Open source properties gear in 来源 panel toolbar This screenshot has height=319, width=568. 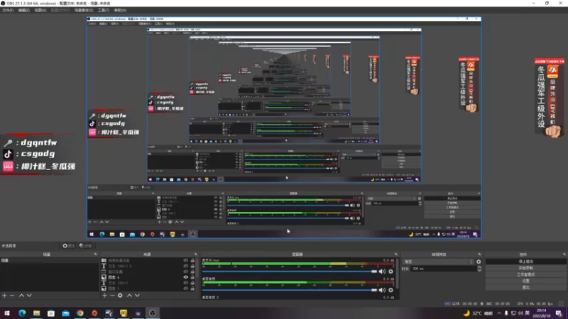120,296
